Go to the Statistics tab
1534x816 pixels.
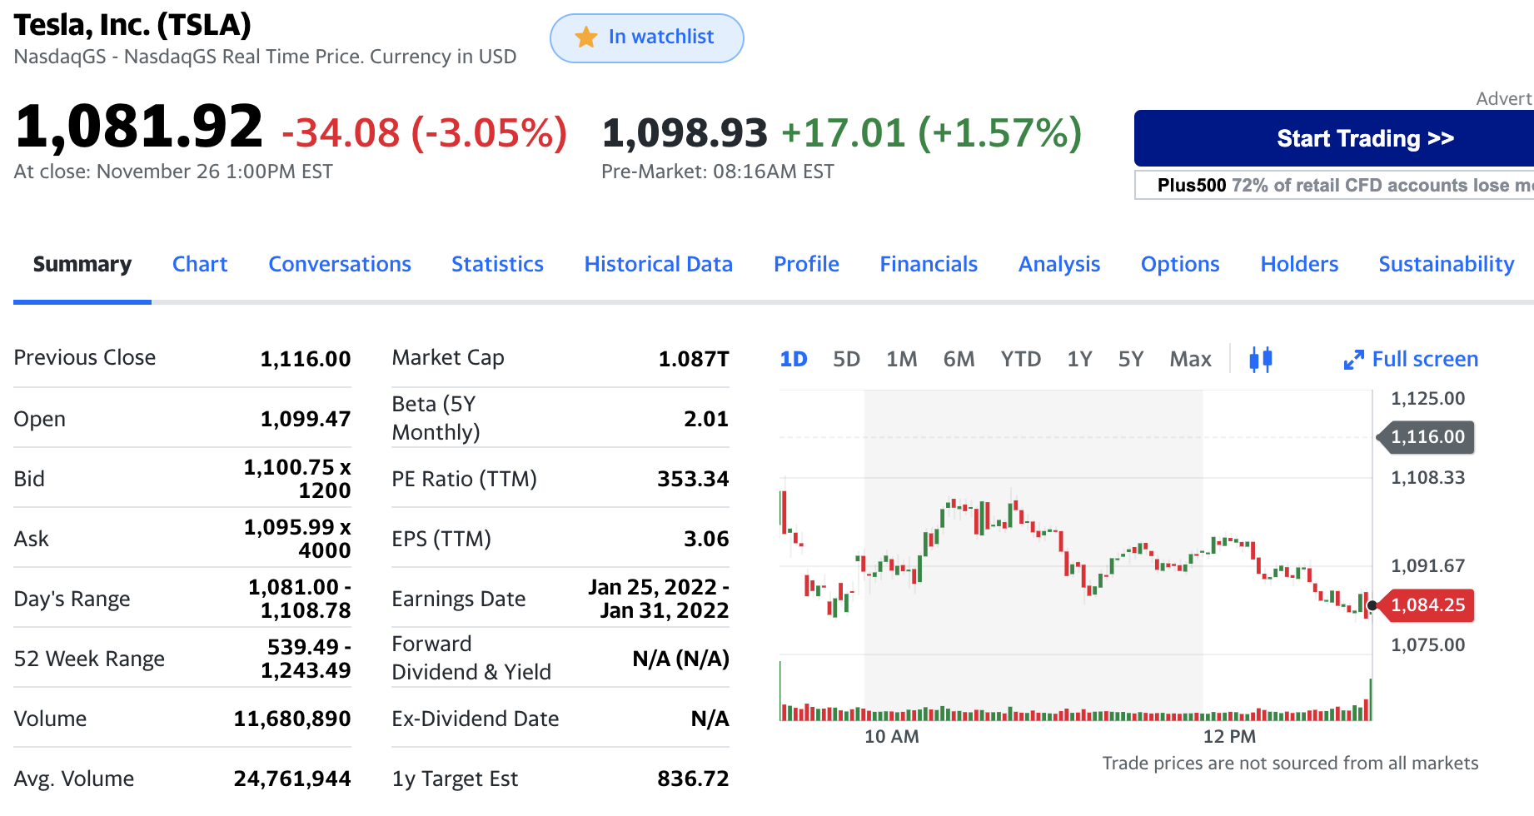coord(497,264)
